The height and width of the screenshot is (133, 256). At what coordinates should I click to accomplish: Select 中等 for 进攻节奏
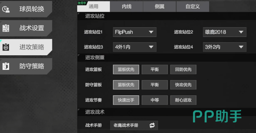point(155,100)
